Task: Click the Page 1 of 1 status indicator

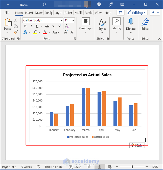Action: (x=9, y=167)
